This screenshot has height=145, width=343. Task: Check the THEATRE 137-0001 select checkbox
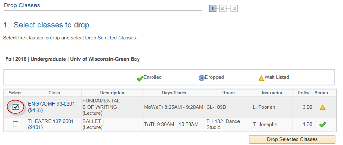pos(15,125)
